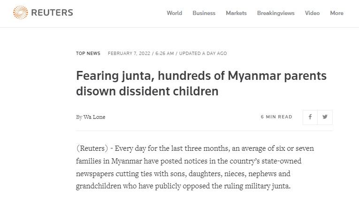Viewport: 359px width, 202px height.
Task: Click the UPDATED A DAY AGO text
Action: tap(203, 54)
